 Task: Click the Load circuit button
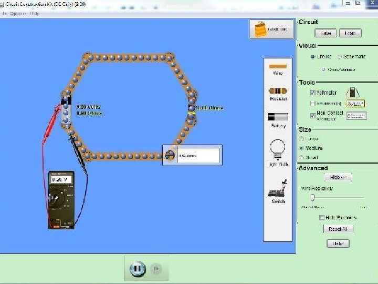(350, 33)
